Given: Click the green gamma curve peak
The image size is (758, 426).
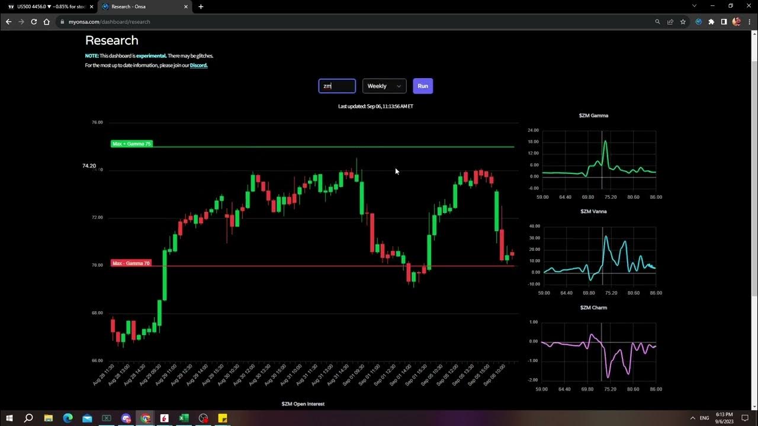Looking at the screenshot, I should 605,141.
